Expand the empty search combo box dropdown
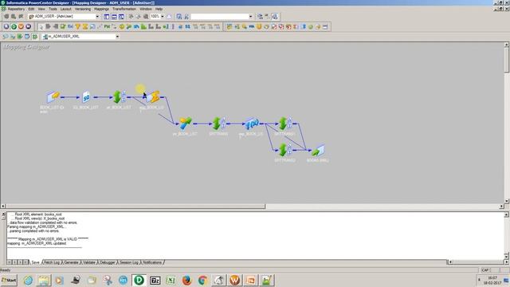 click(250, 17)
